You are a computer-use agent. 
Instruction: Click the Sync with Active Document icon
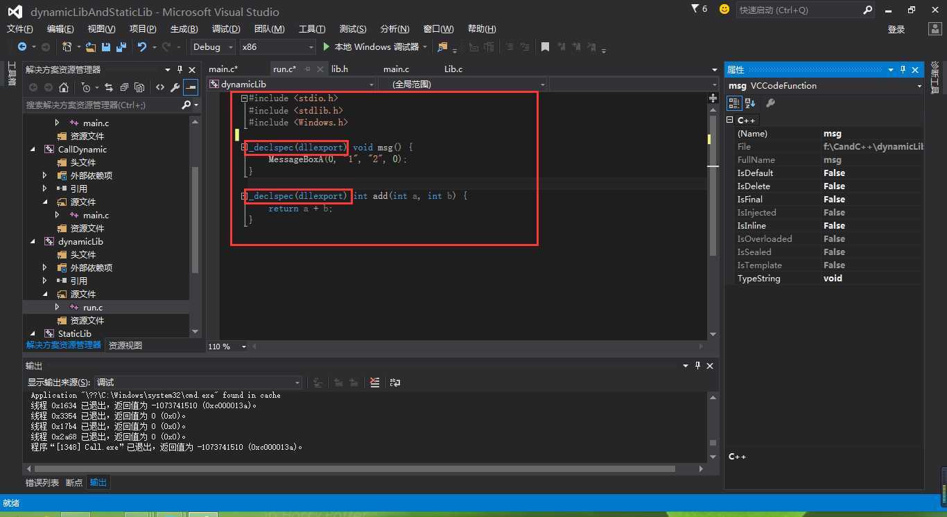pyautogui.click(x=109, y=87)
